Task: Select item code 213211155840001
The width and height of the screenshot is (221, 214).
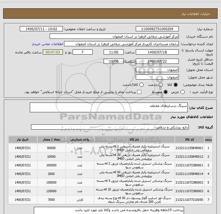Action: [189, 148]
